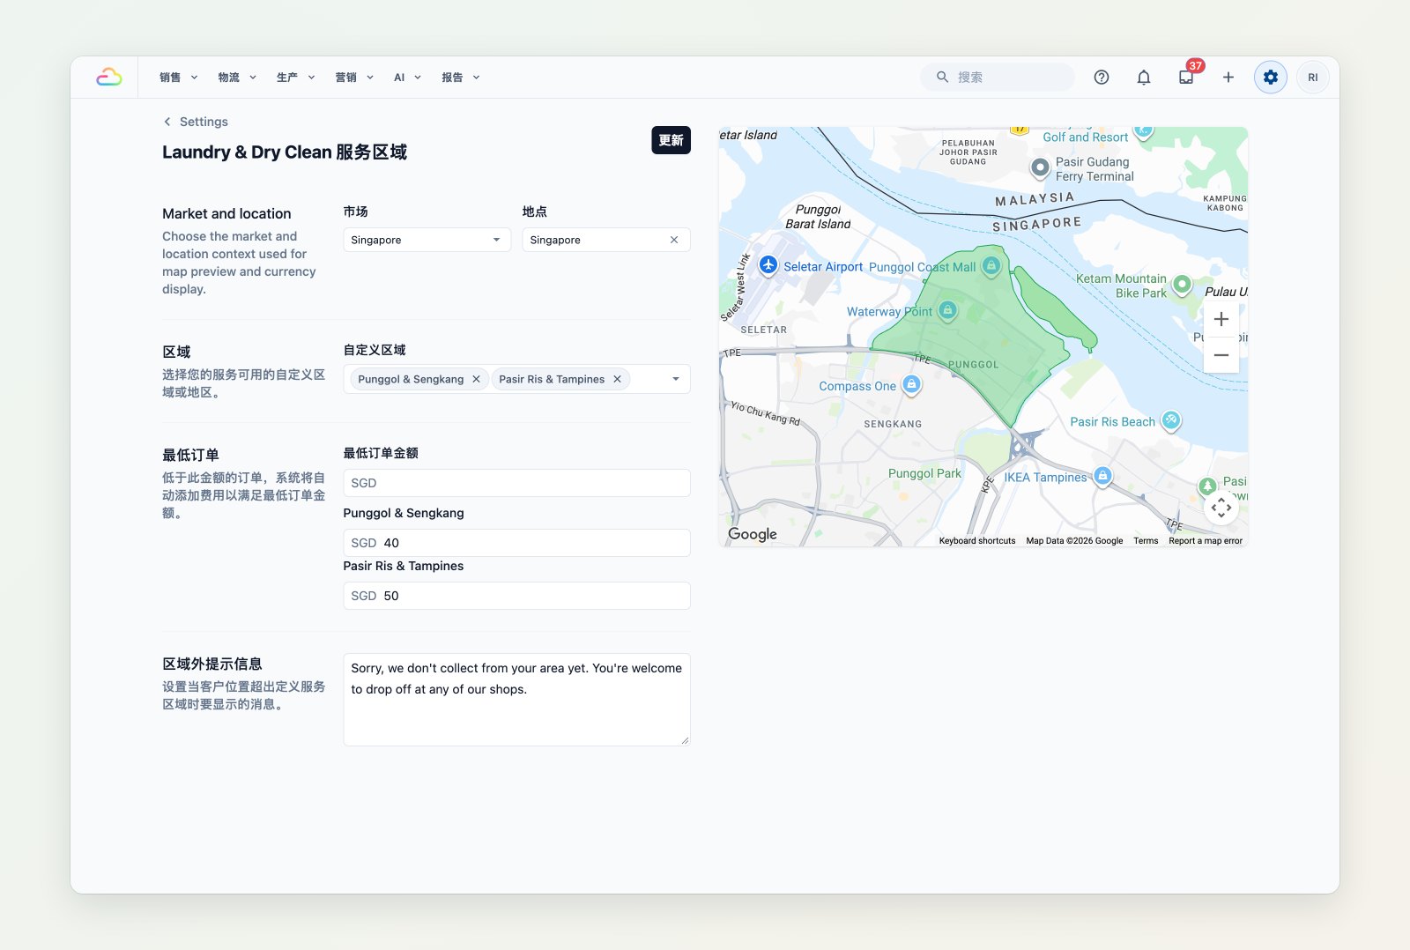Viewport: 1410px width, 950px height.
Task: Open the inbox icon with 37 badge
Action: pyautogui.click(x=1186, y=78)
